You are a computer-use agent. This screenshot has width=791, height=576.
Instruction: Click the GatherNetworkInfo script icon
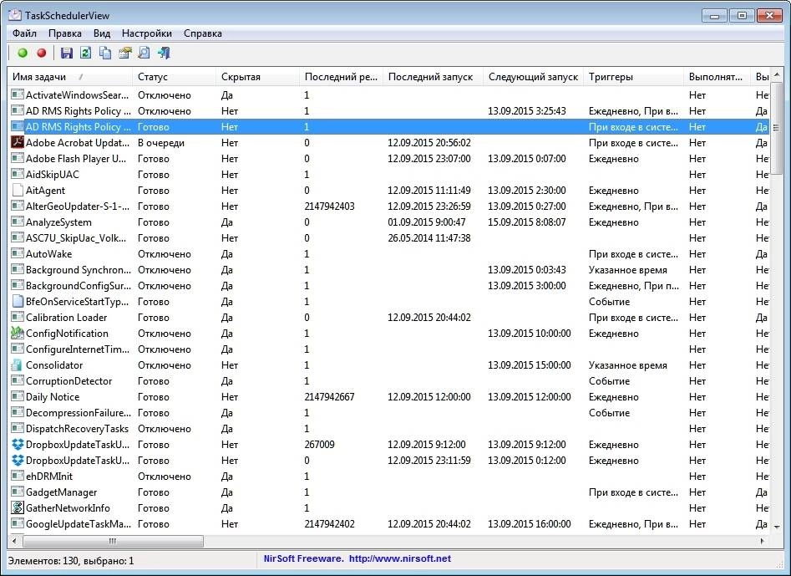tap(18, 507)
